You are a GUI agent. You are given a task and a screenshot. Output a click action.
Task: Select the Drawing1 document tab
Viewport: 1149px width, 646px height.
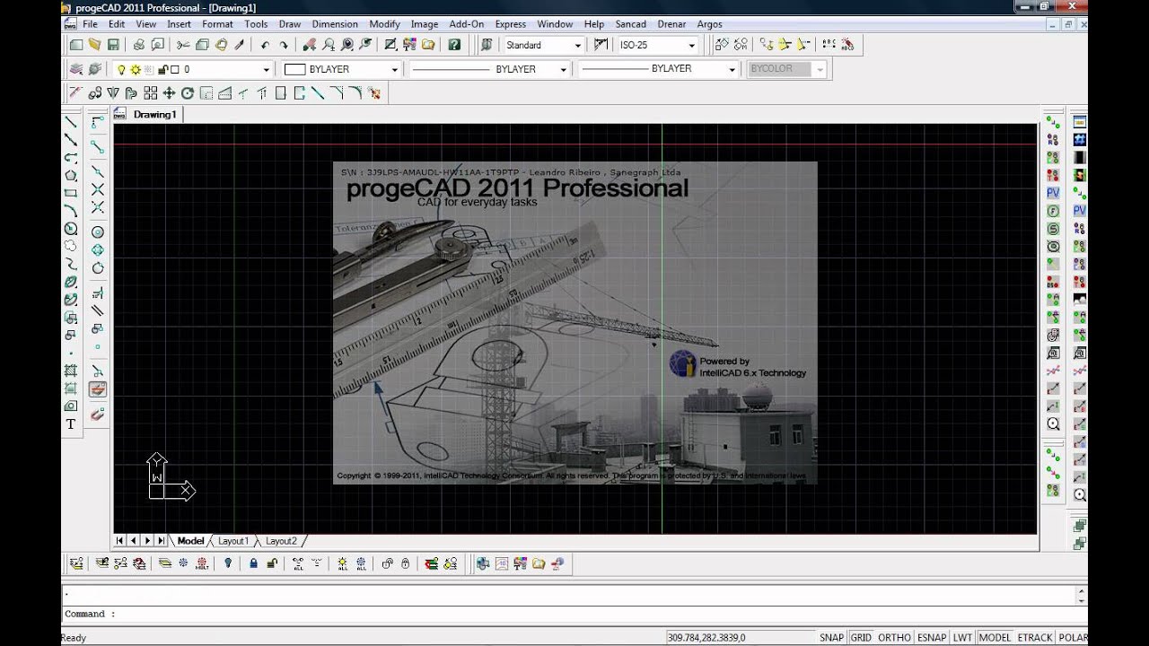click(154, 115)
